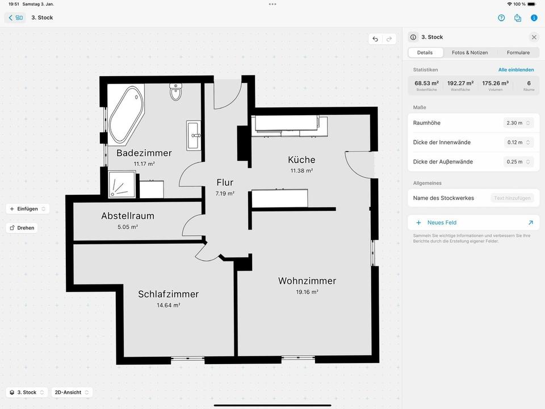Open the Neues Feld arrow icon

click(530, 223)
